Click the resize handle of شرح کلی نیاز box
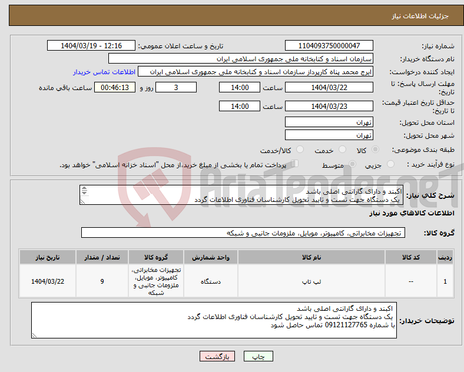 pyautogui.click(x=82, y=202)
